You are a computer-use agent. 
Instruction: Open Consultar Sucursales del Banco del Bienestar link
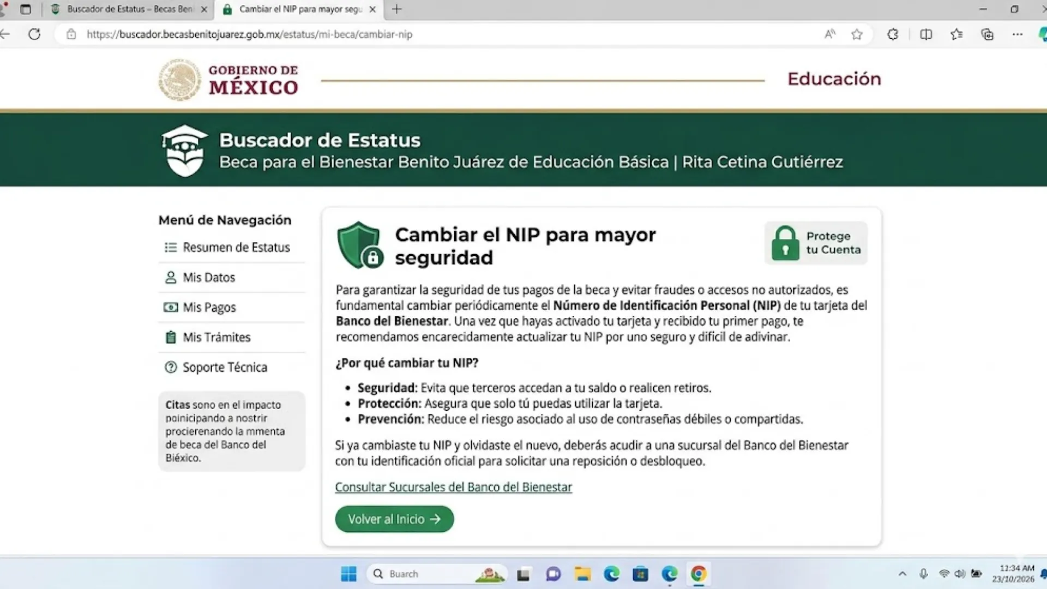coord(453,487)
